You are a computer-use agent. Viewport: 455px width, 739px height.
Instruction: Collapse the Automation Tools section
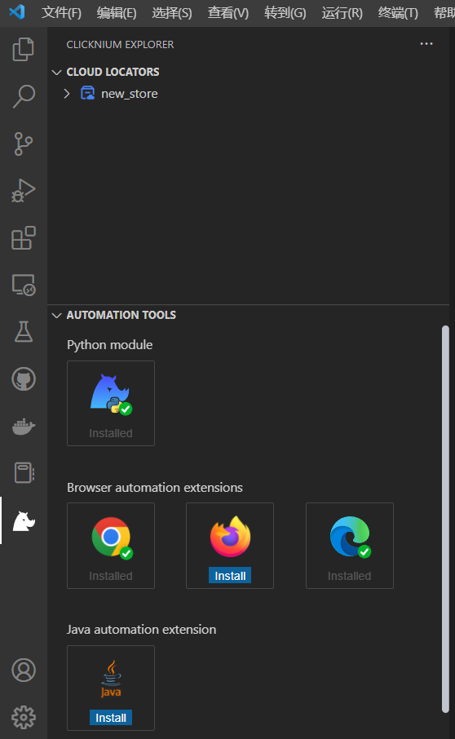pos(56,316)
